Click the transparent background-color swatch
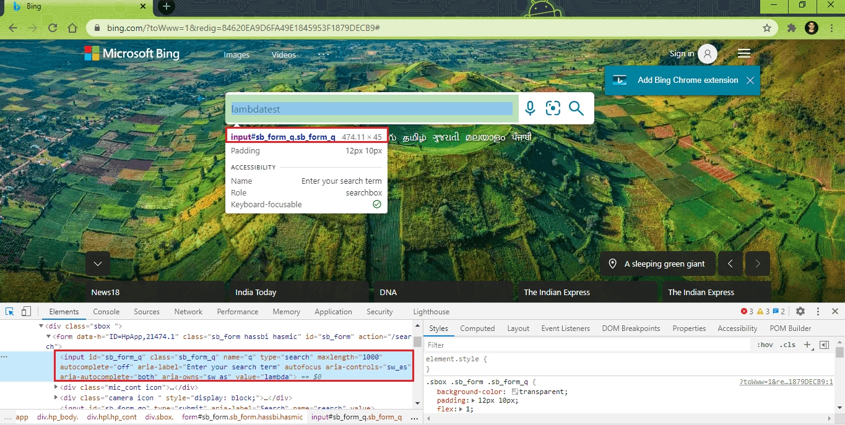Viewport: 845px width, 425px height. tap(515, 392)
